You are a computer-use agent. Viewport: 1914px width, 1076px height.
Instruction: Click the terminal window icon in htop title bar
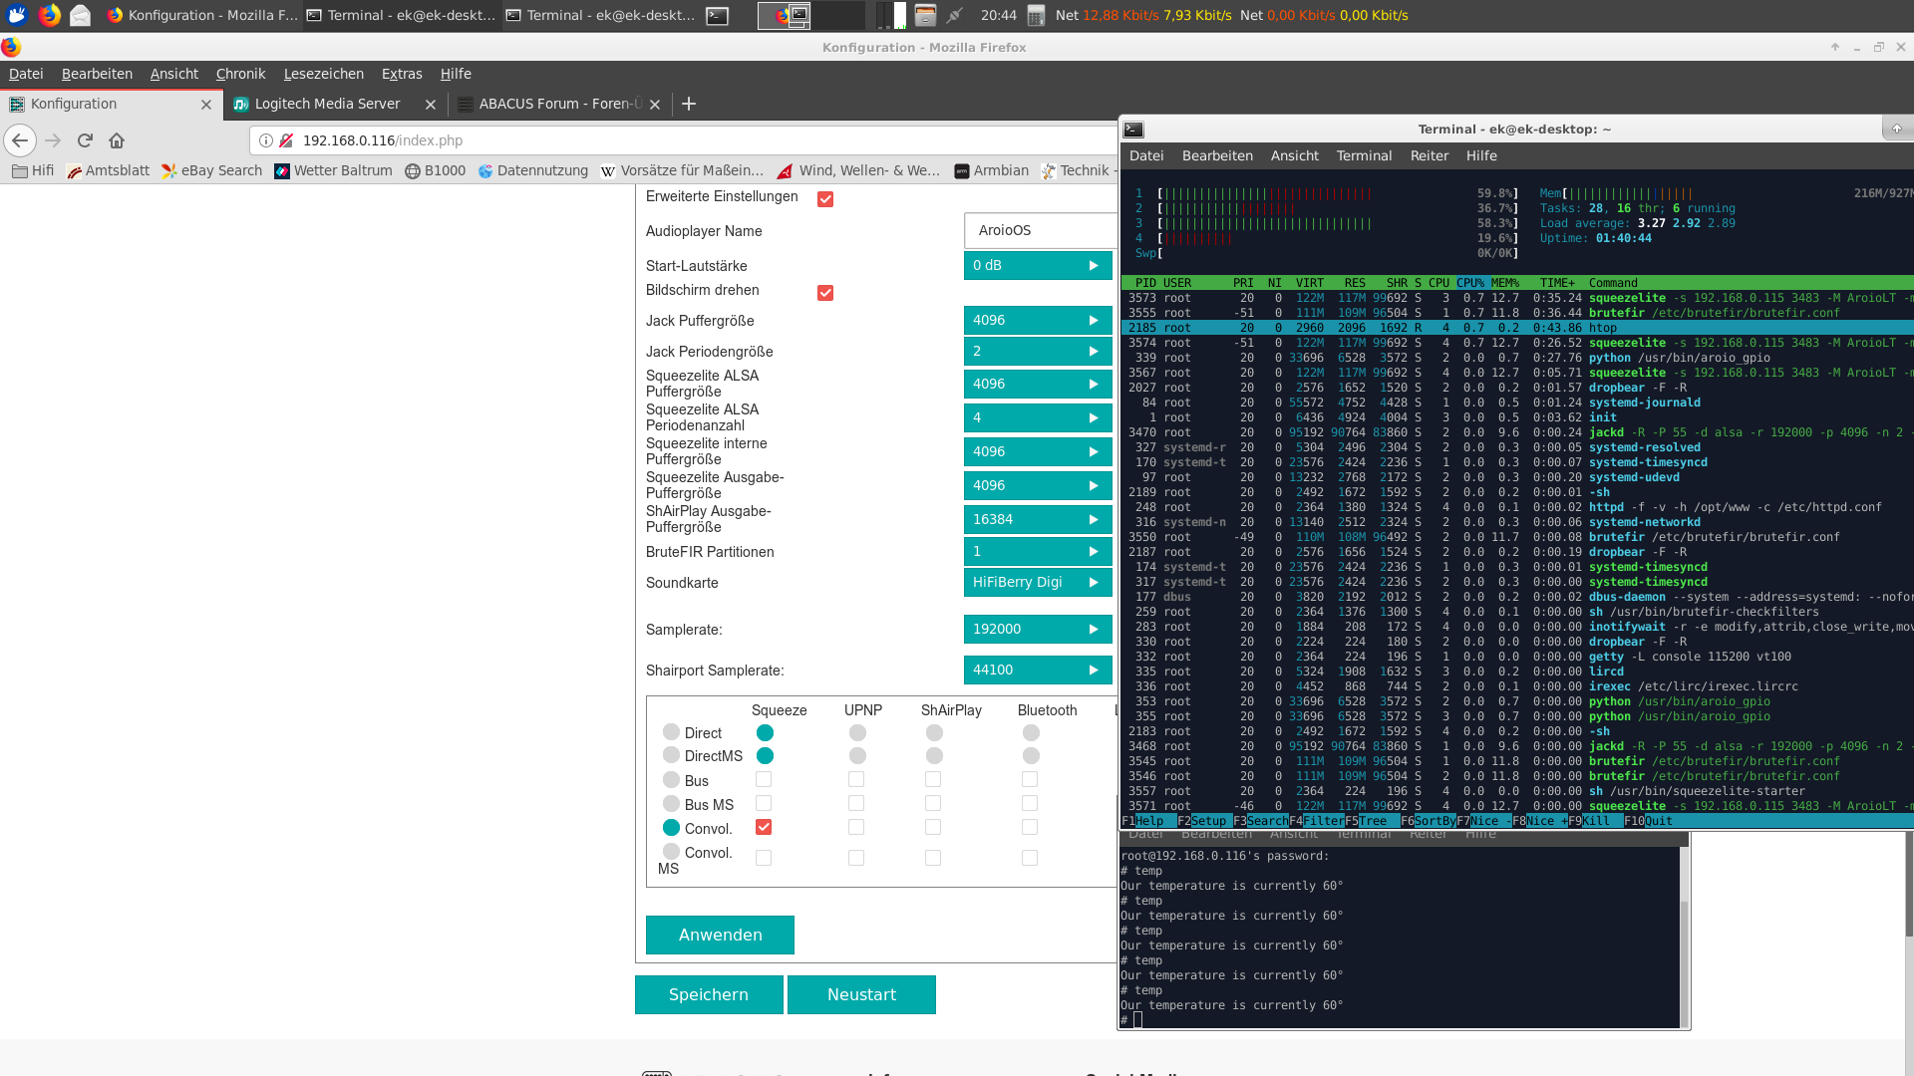coord(1133,130)
